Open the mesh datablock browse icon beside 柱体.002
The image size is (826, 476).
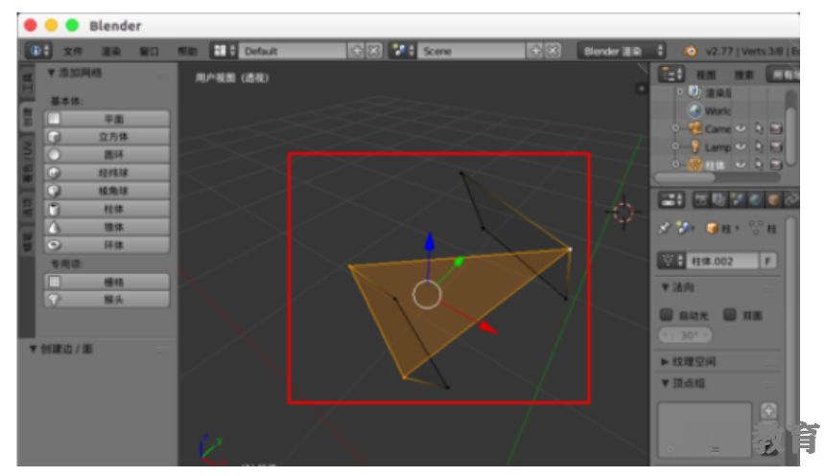tap(672, 261)
